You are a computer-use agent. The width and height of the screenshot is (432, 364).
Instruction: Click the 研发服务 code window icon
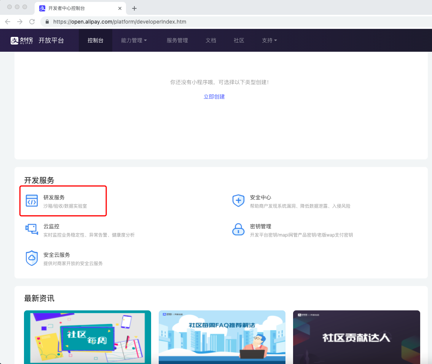(x=32, y=201)
